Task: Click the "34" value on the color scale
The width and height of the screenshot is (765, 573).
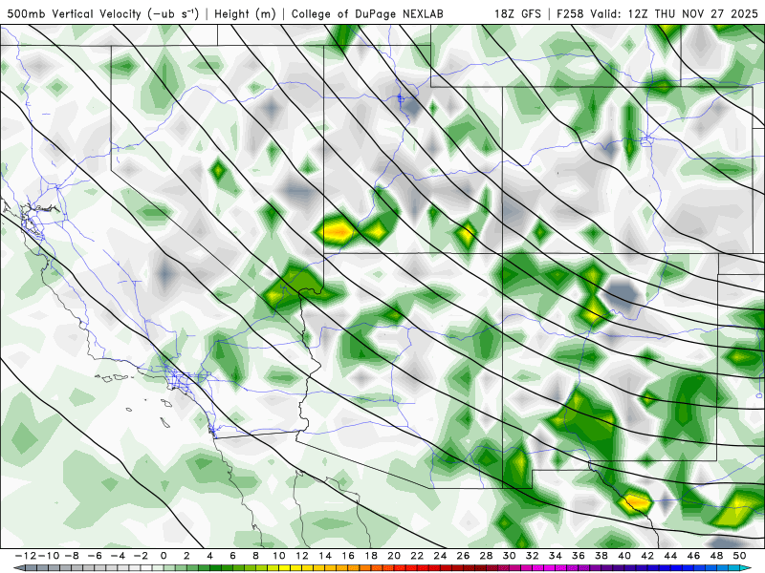Action: (x=556, y=556)
